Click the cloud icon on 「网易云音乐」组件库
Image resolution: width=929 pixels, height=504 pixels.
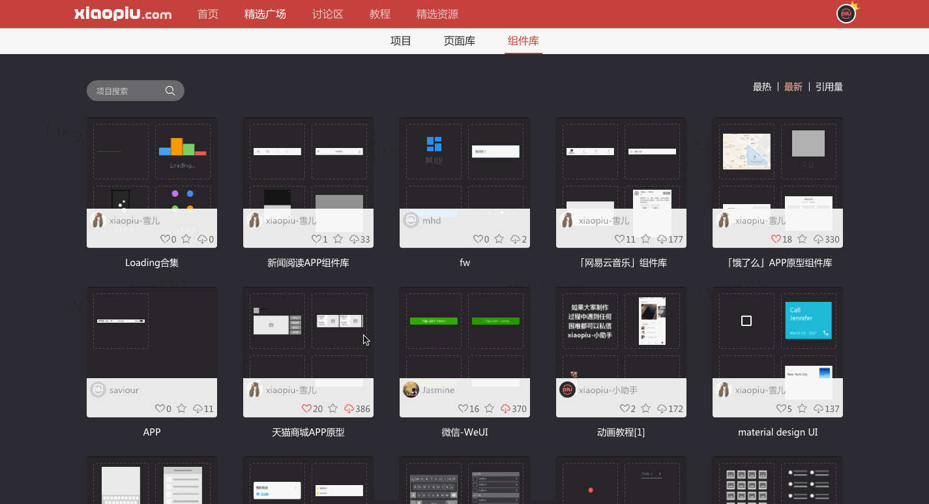[662, 239]
